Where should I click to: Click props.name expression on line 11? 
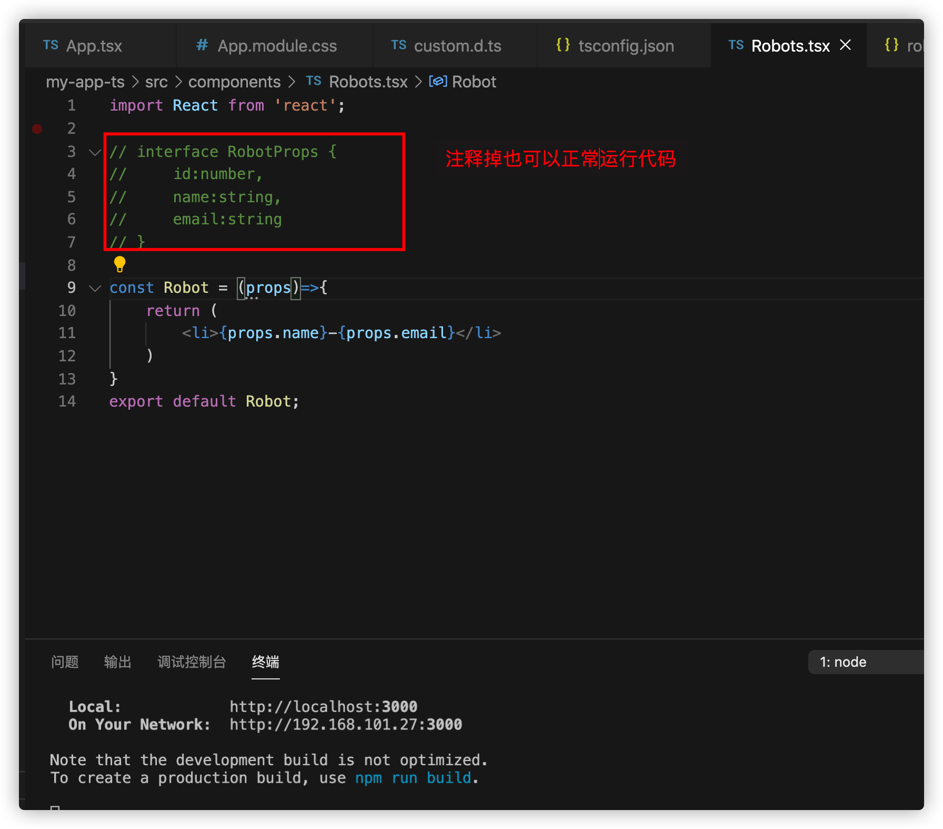273,333
